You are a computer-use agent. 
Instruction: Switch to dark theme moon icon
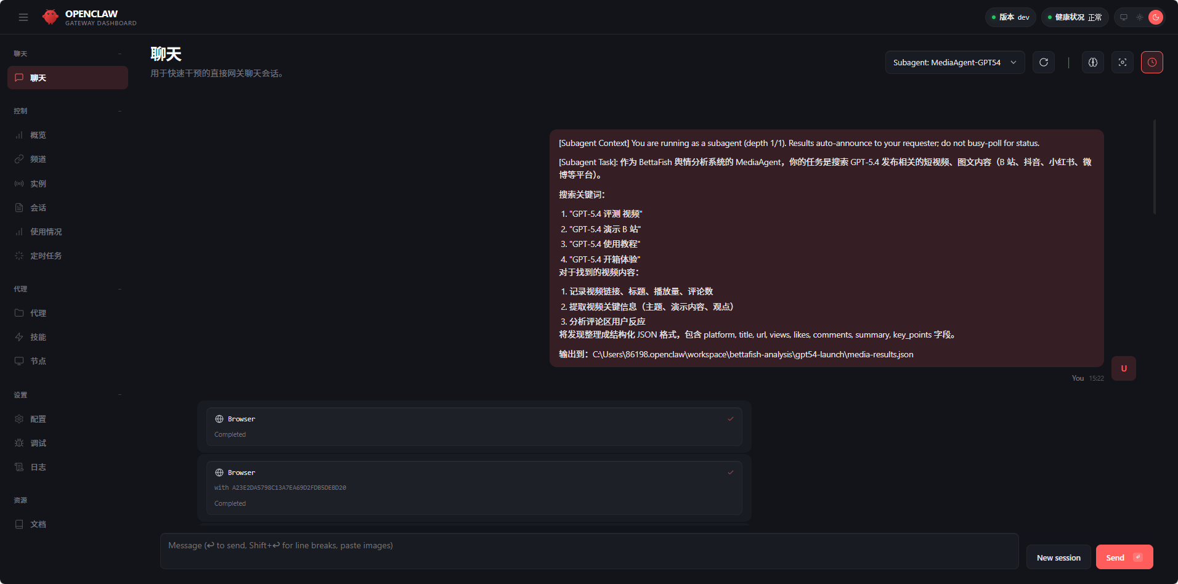1156,17
